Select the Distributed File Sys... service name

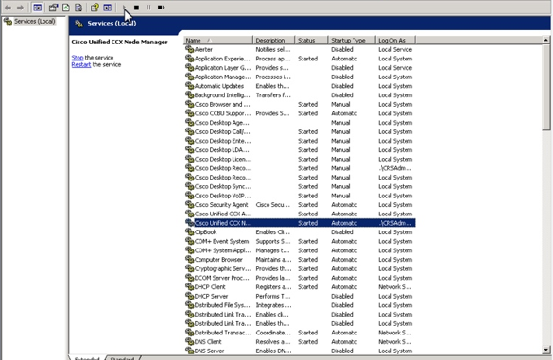[222, 305]
